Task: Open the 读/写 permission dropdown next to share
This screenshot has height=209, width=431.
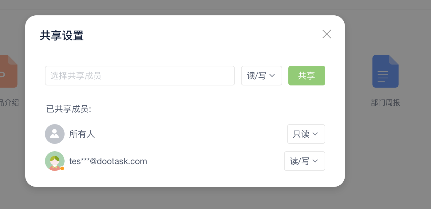Action: click(261, 76)
